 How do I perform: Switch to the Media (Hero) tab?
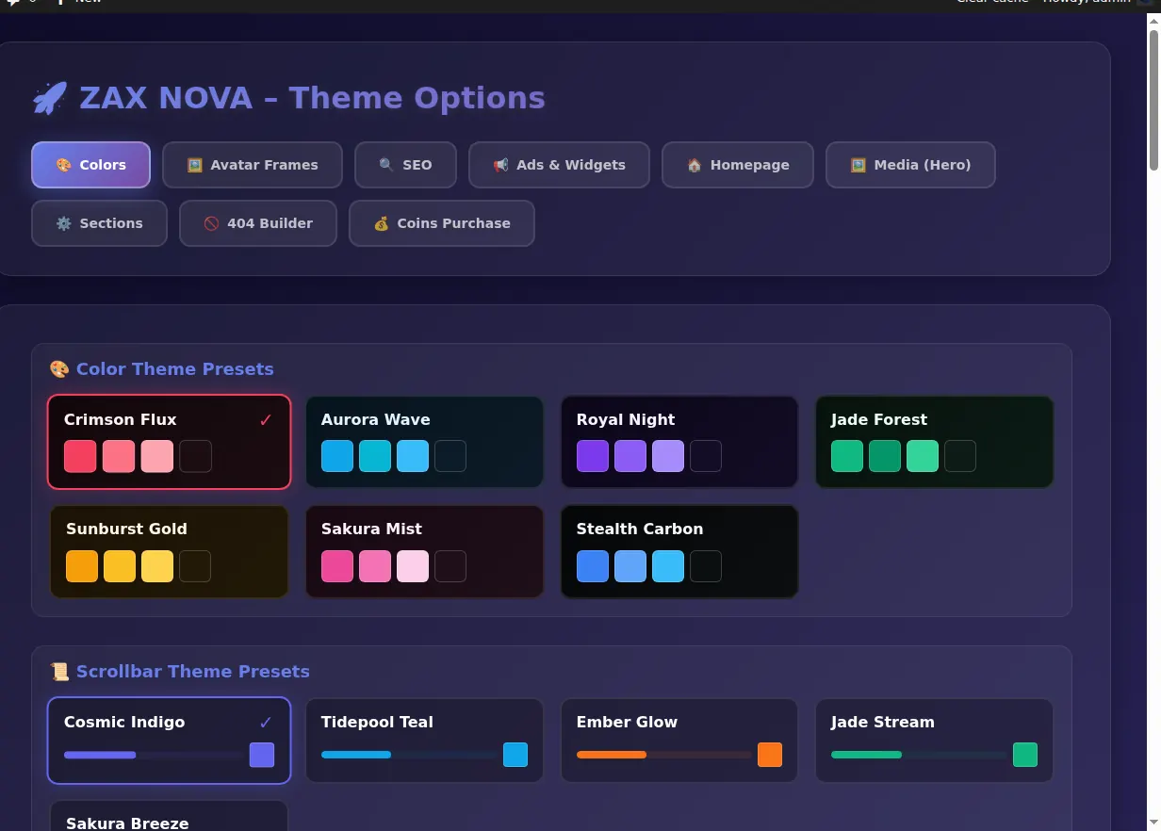(910, 165)
